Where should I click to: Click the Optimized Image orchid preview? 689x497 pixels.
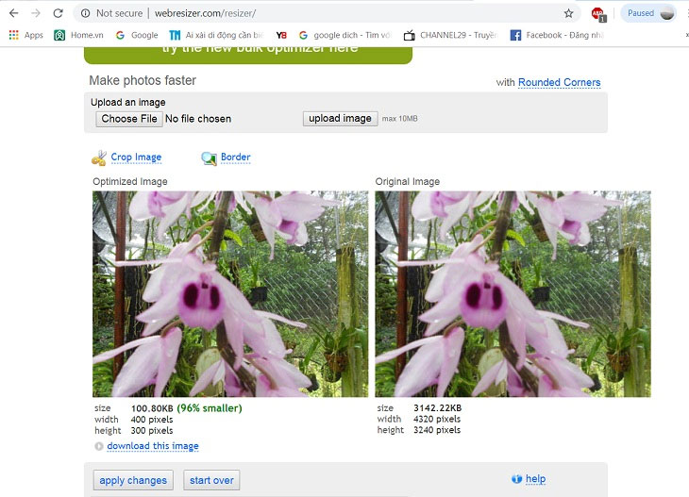[x=230, y=293]
